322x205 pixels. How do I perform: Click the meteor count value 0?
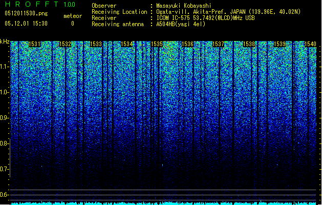click(x=73, y=24)
